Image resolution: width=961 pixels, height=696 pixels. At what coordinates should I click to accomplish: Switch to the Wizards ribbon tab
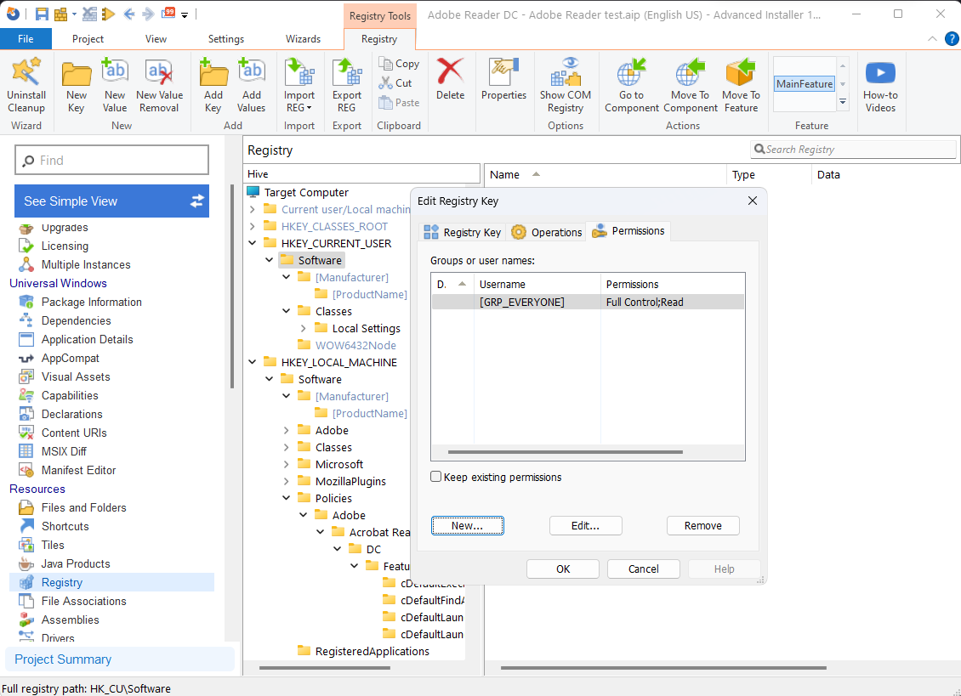[303, 38]
